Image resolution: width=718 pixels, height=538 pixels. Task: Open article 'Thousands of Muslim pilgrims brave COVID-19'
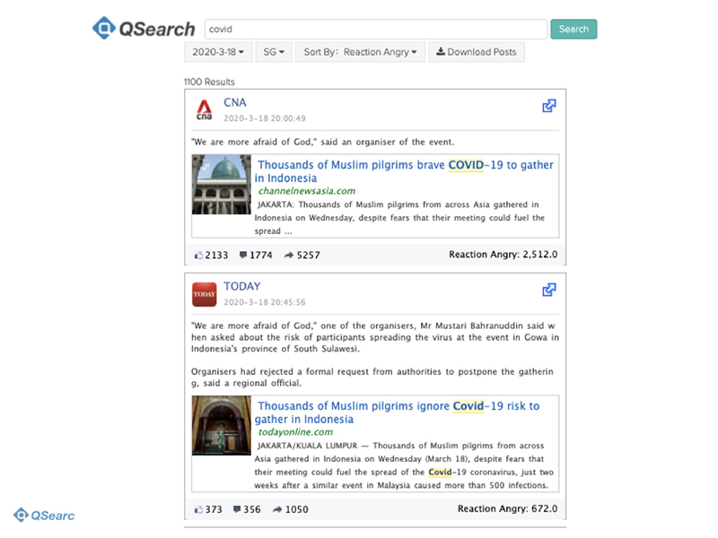tap(404, 171)
